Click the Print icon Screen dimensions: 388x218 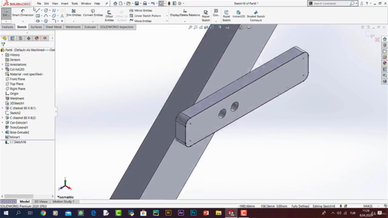point(145,4)
